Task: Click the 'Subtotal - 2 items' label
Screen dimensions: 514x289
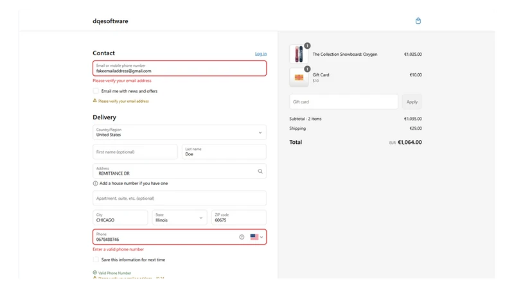Action: [305, 119]
